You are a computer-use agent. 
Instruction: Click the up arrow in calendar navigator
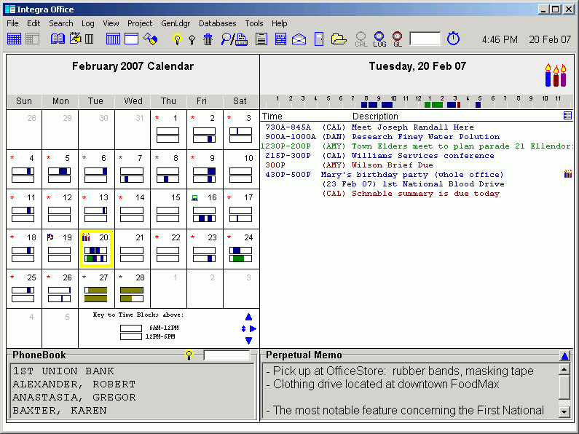click(248, 317)
